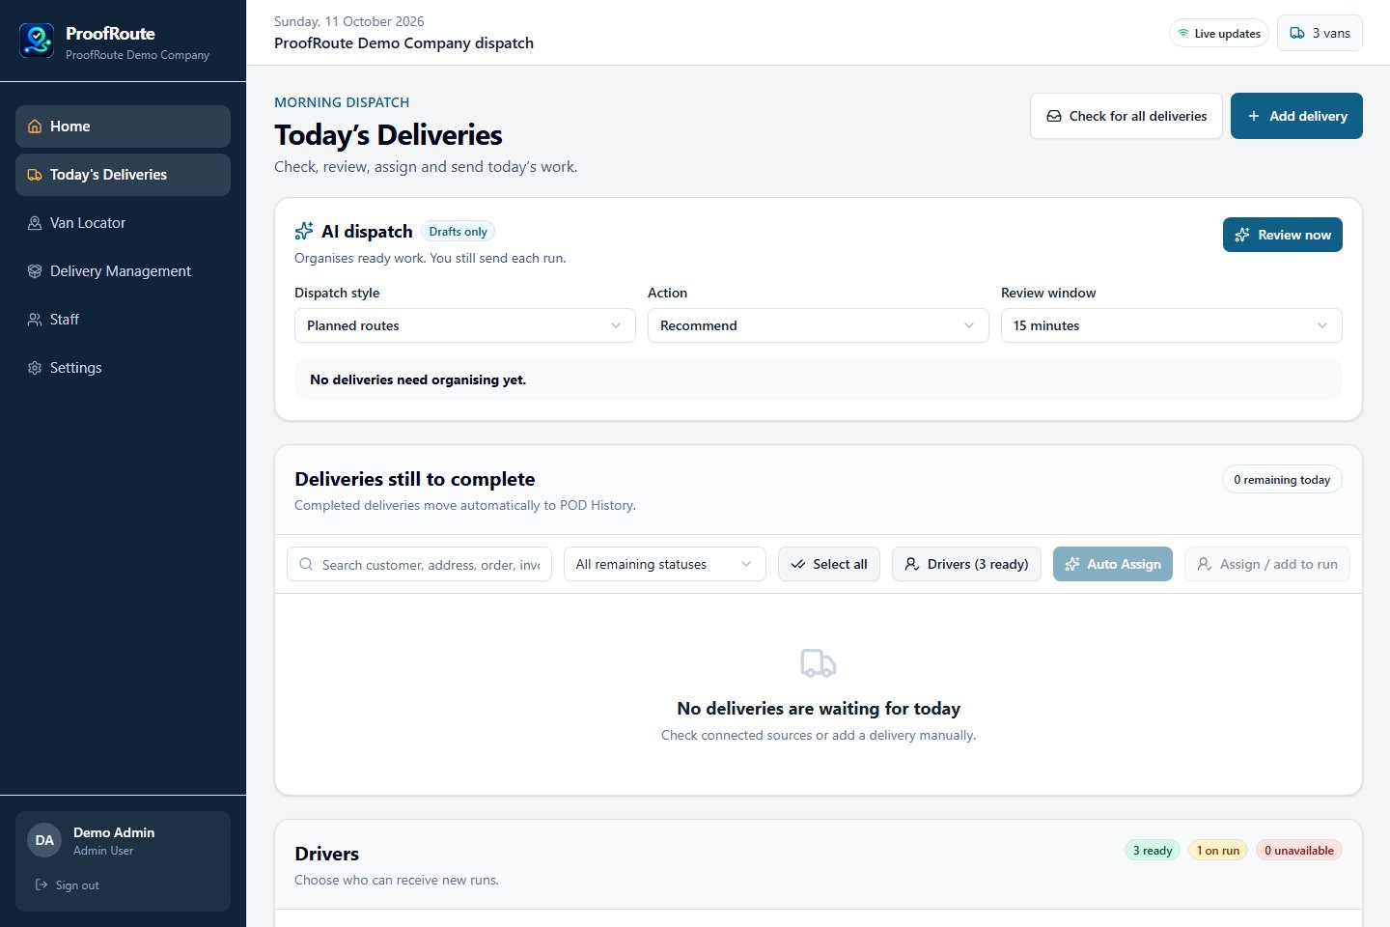Open the Settings page
The image size is (1390, 927).
(123, 368)
